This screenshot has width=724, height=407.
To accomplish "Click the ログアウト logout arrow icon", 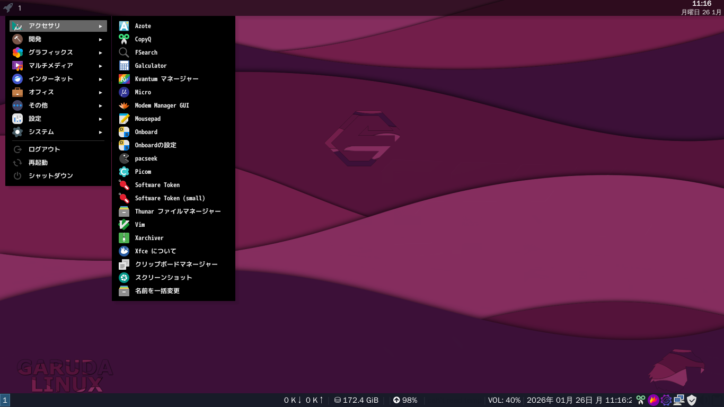I will (x=17, y=149).
